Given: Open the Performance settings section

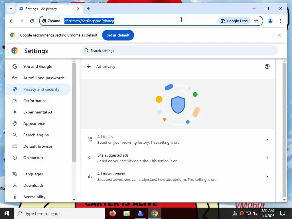Looking at the screenshot, I should (x=38, y=101).
